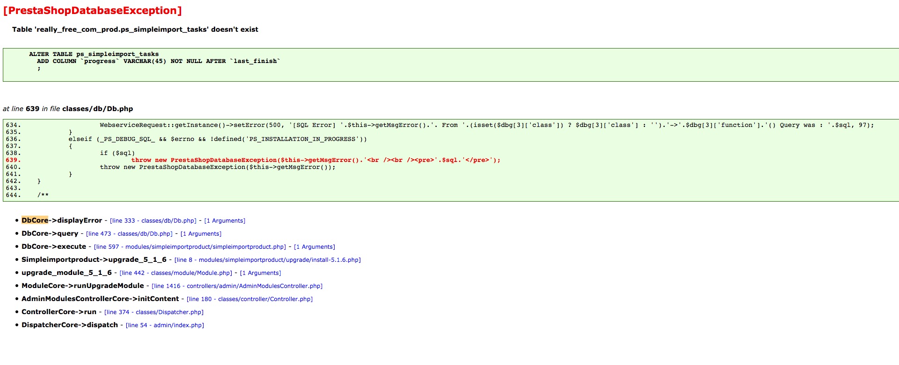Click the install-5.1.6.php line 8 reference
The height and width of the screenshot is (365, 899).
tap(268, 260)
